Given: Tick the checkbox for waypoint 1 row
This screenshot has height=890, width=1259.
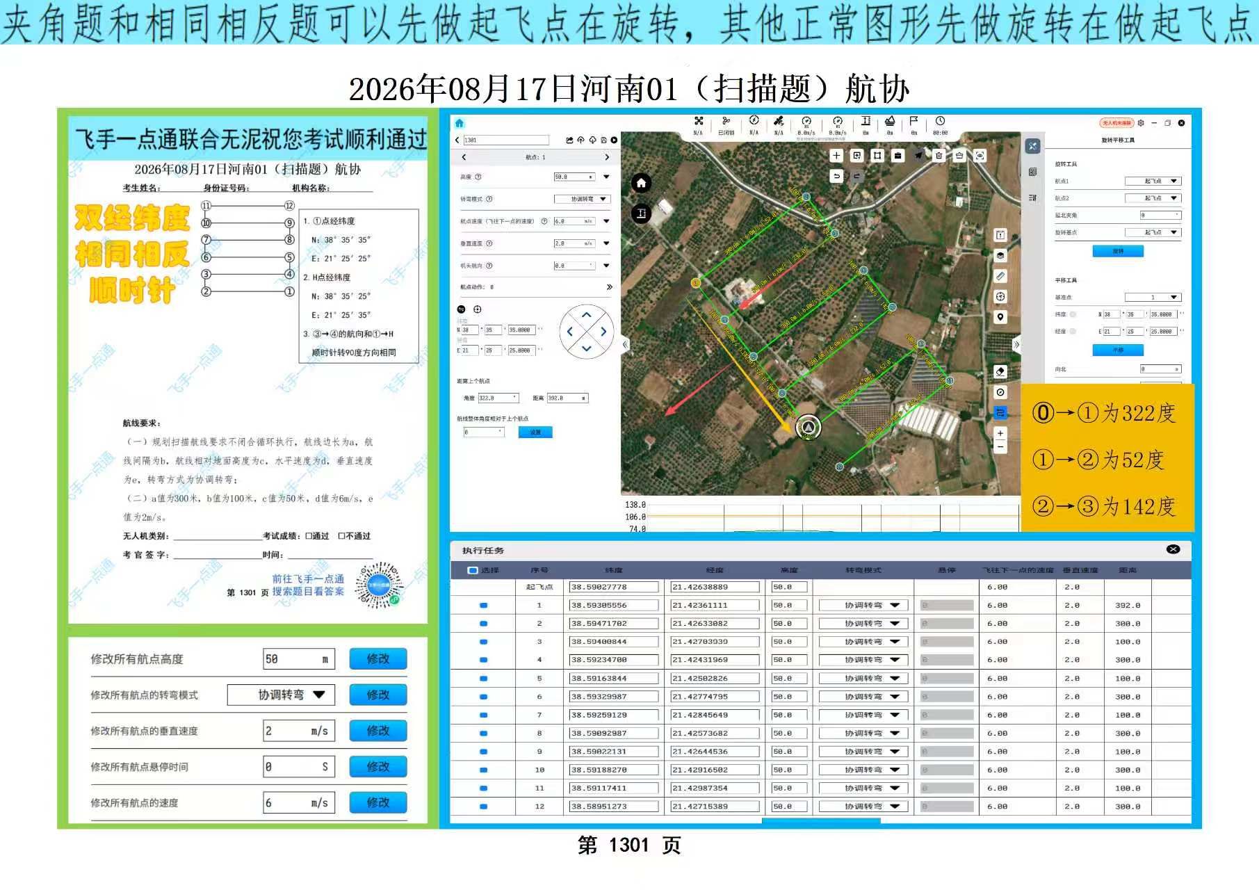Looking at the screenshot, I should point(483,606).
